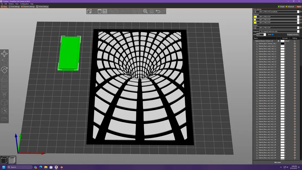Select the Move tool
This screenshot has height=170, width=302.
[x=4, y=54]
